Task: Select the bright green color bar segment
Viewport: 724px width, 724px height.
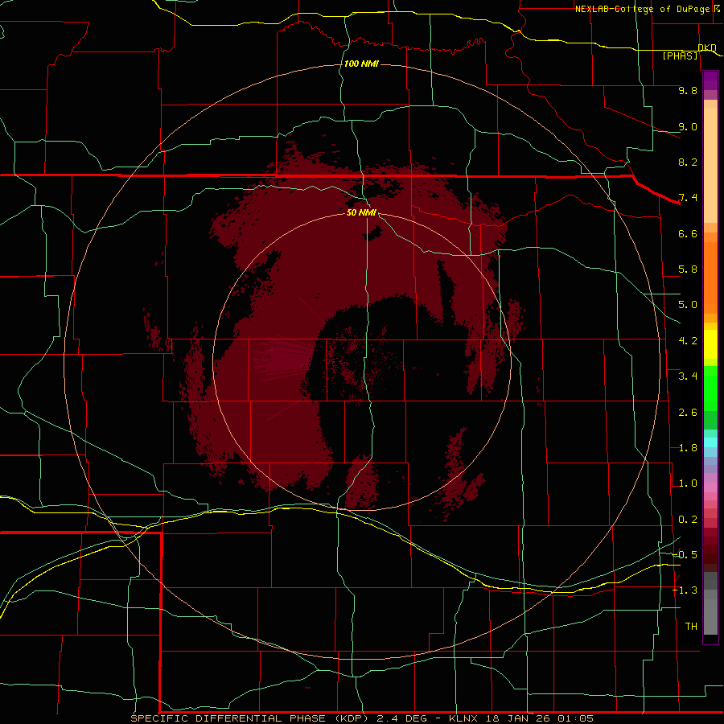Action: [x=710, y=388]
